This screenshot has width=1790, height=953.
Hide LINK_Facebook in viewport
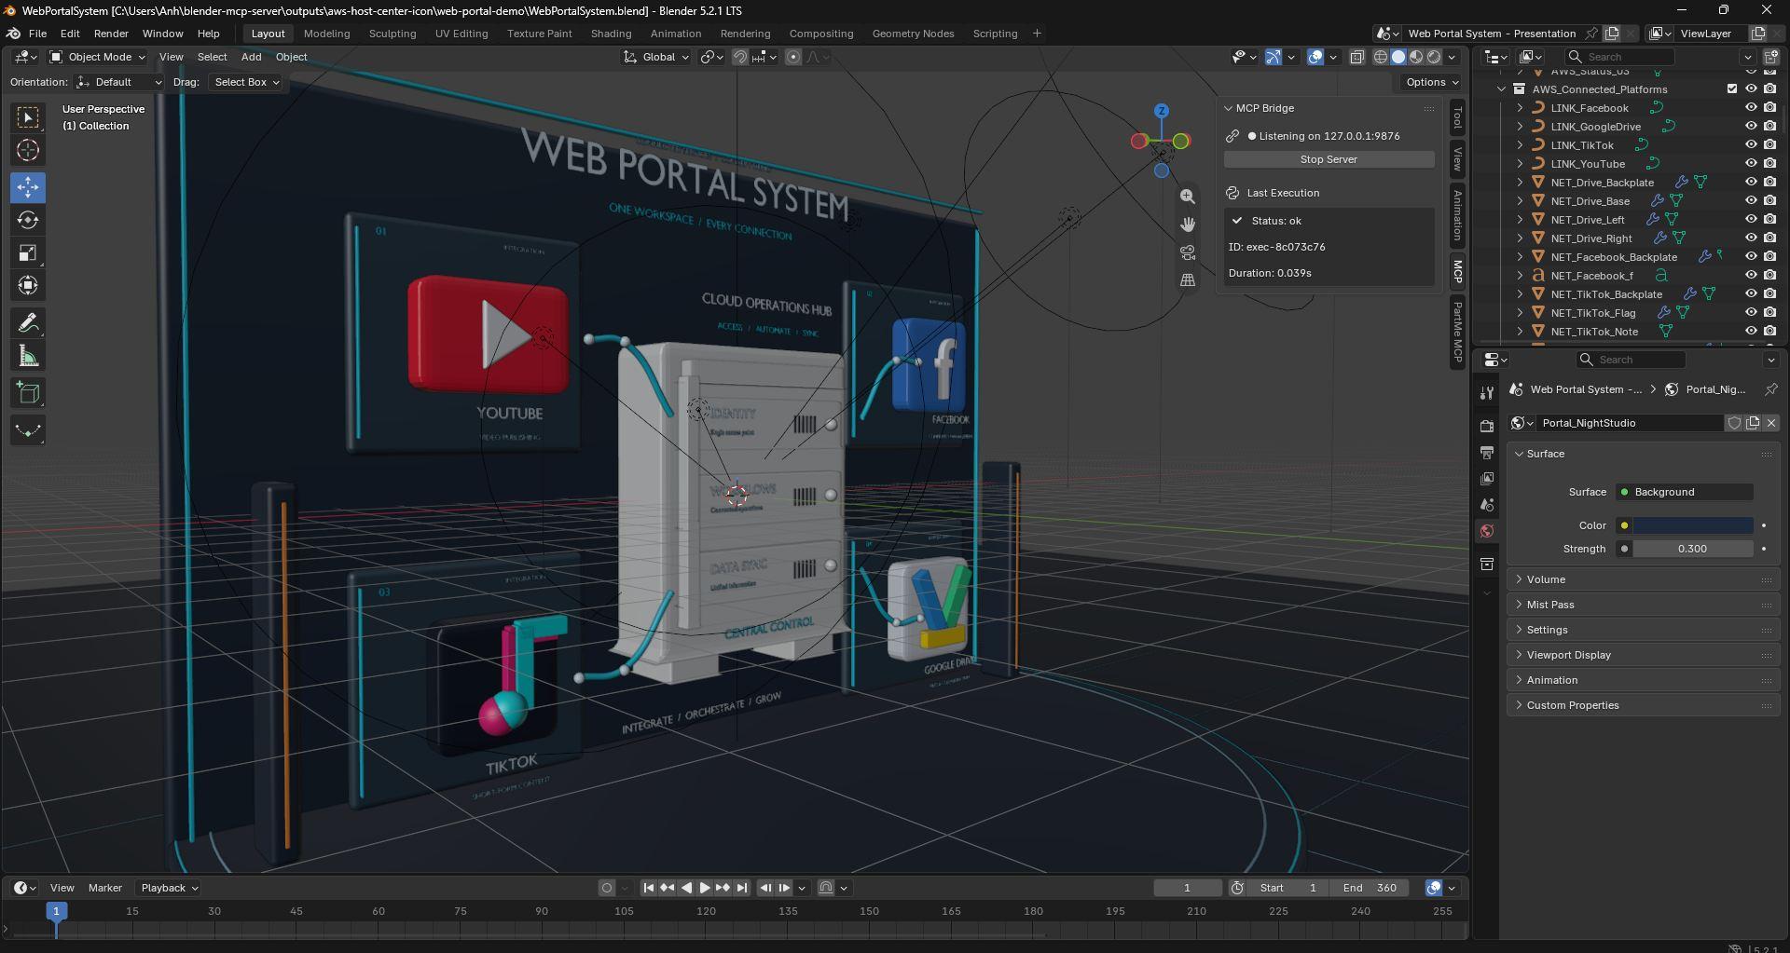pyautogui.click(x=1751, y=108)
